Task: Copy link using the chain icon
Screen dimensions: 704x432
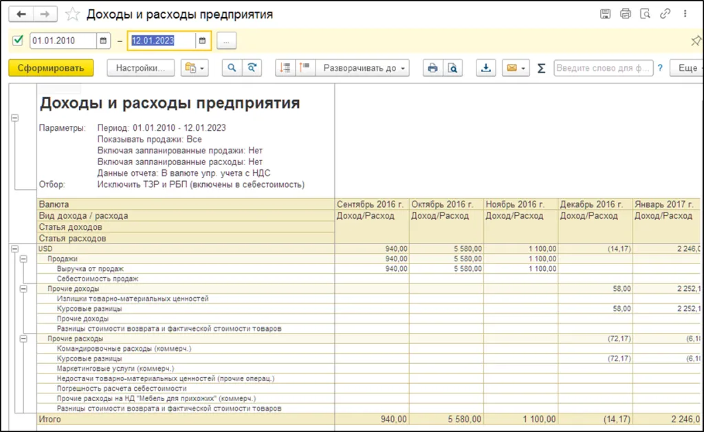Action: tap(665, 14)
